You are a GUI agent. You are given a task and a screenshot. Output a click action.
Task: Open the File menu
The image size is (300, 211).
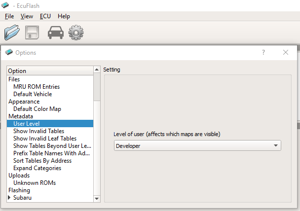pyautogui.click(x=9, y=16)
